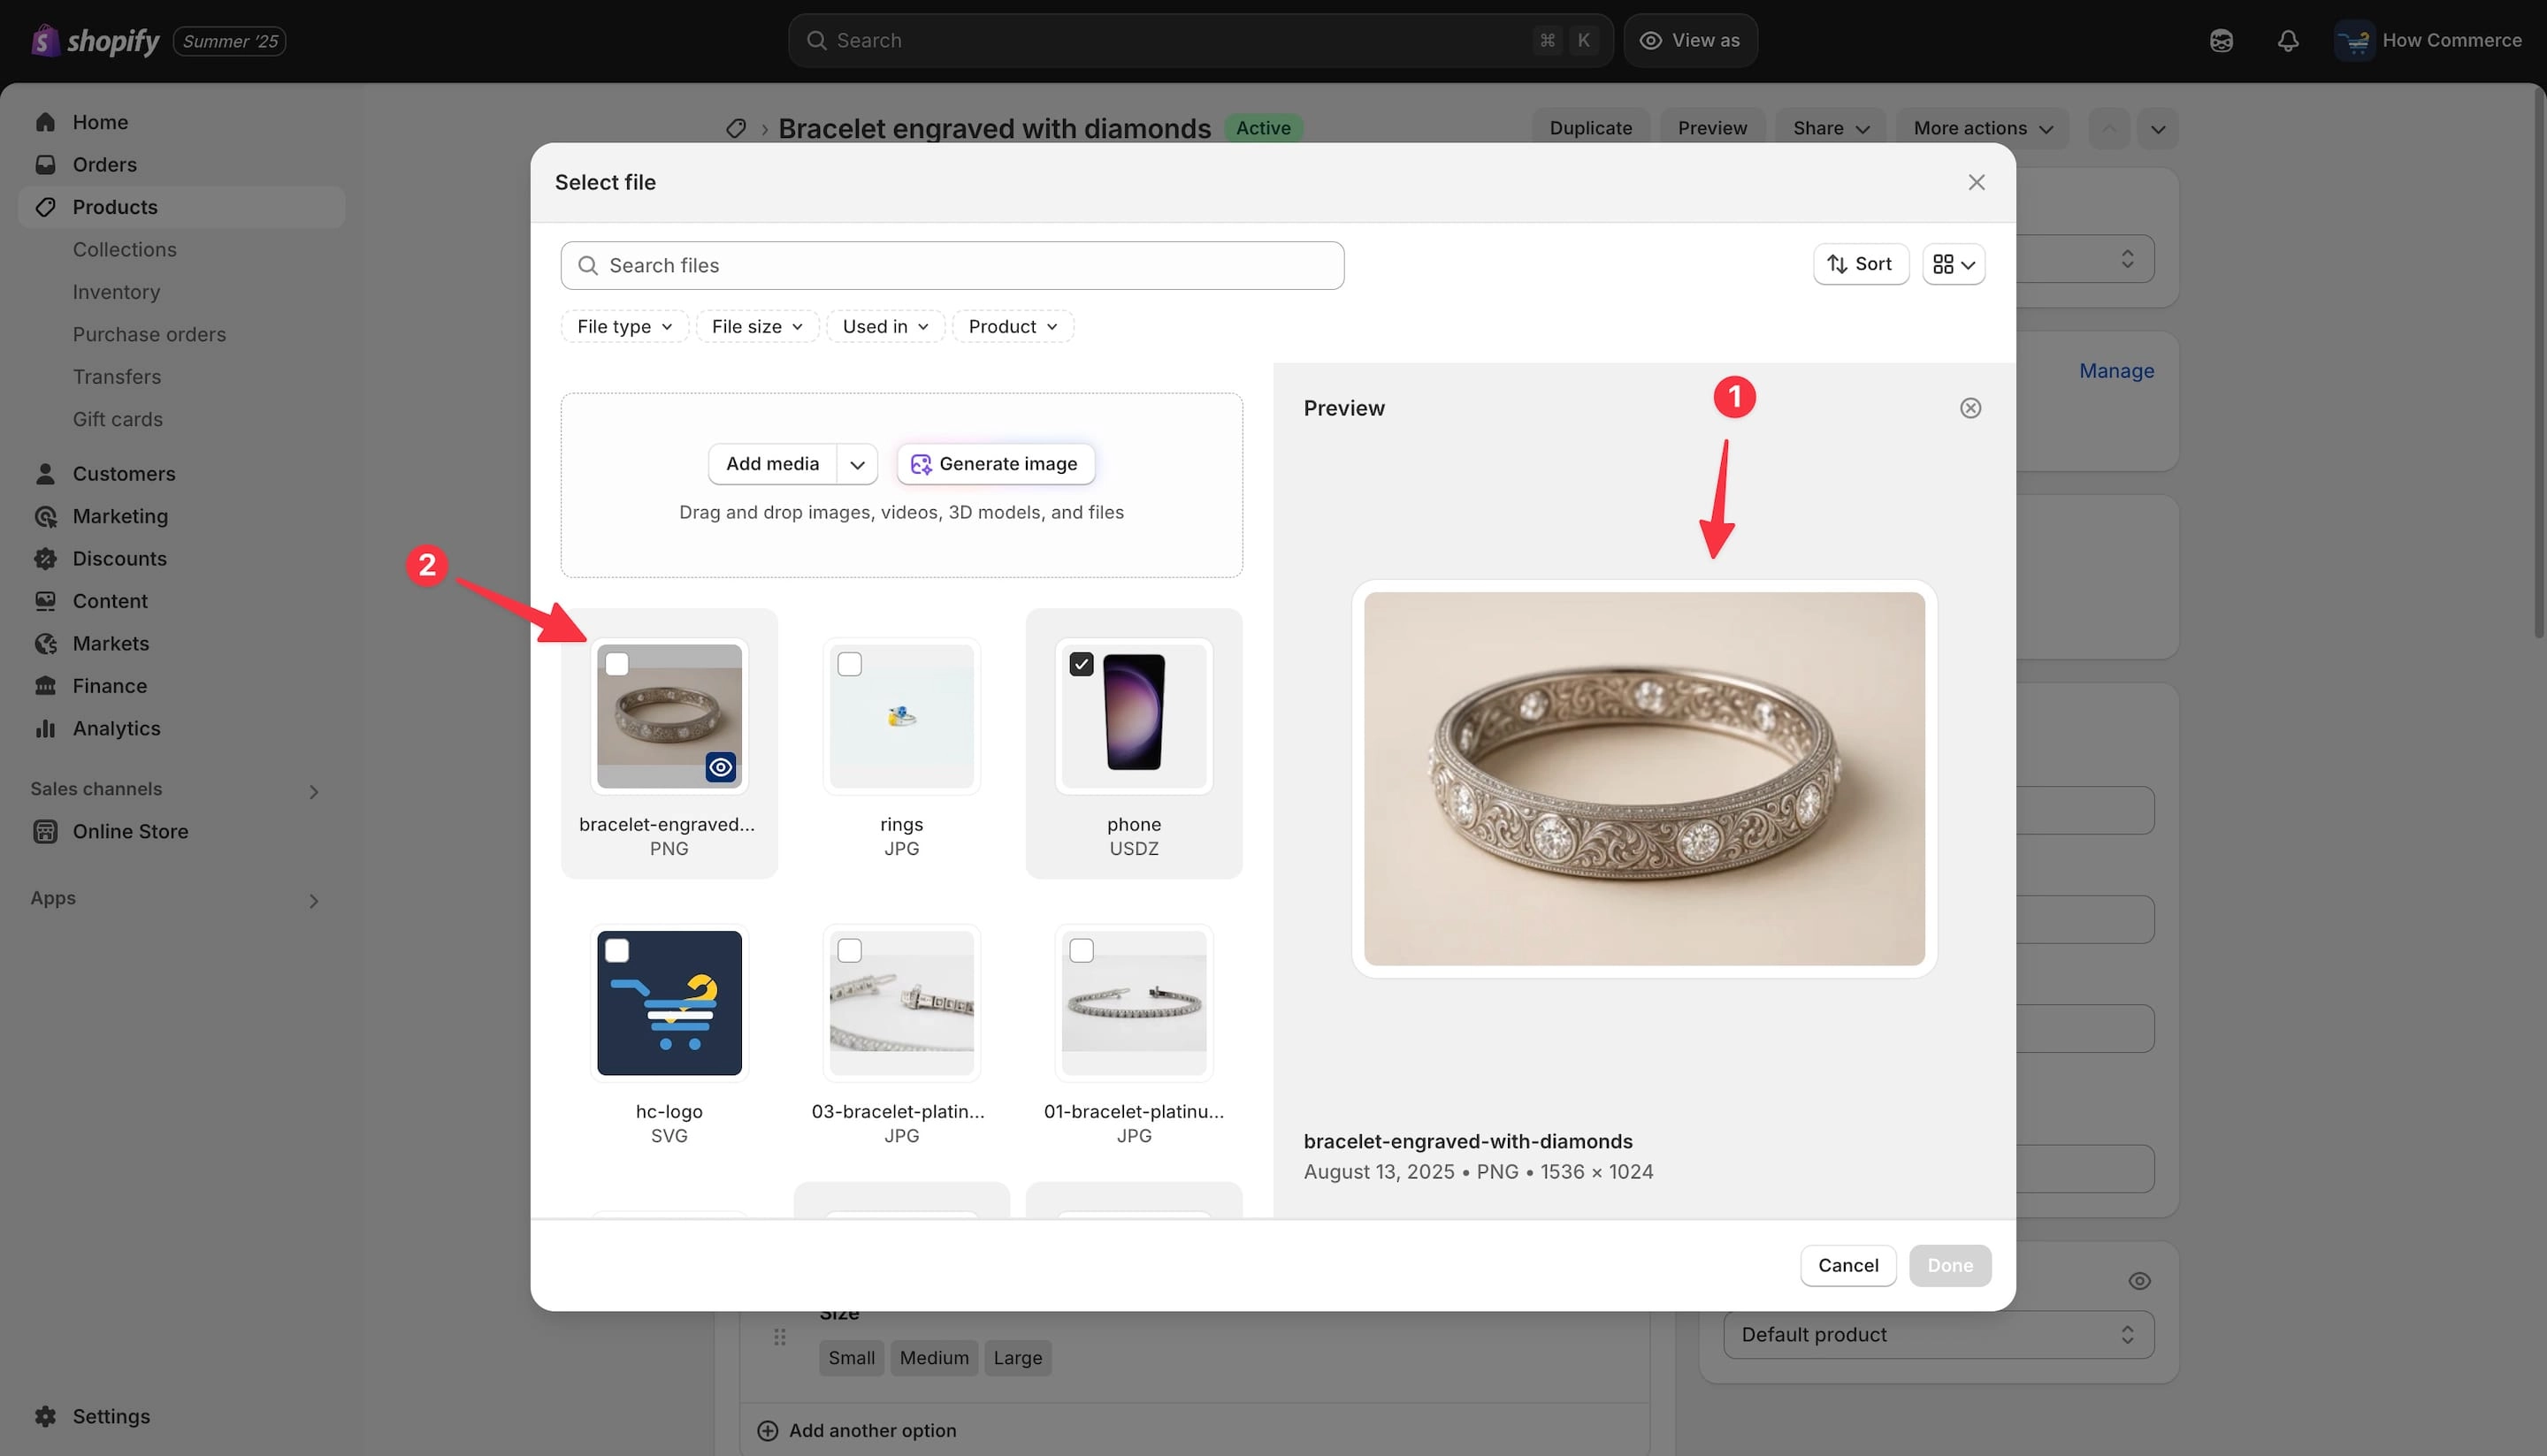The image size is (2547, 1456).
Task: Open the Share dropdown on product page
Action: click(1831, 128)
